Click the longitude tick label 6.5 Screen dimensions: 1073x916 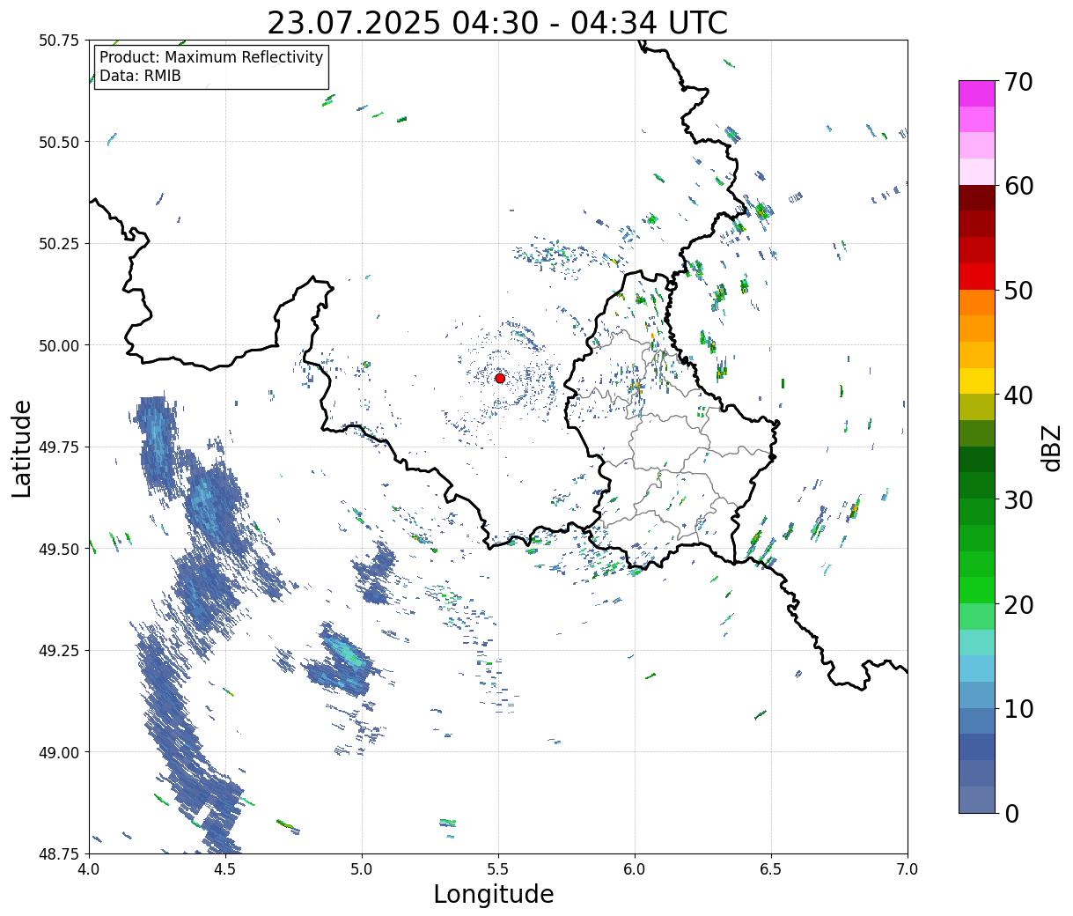pos(771,868)
